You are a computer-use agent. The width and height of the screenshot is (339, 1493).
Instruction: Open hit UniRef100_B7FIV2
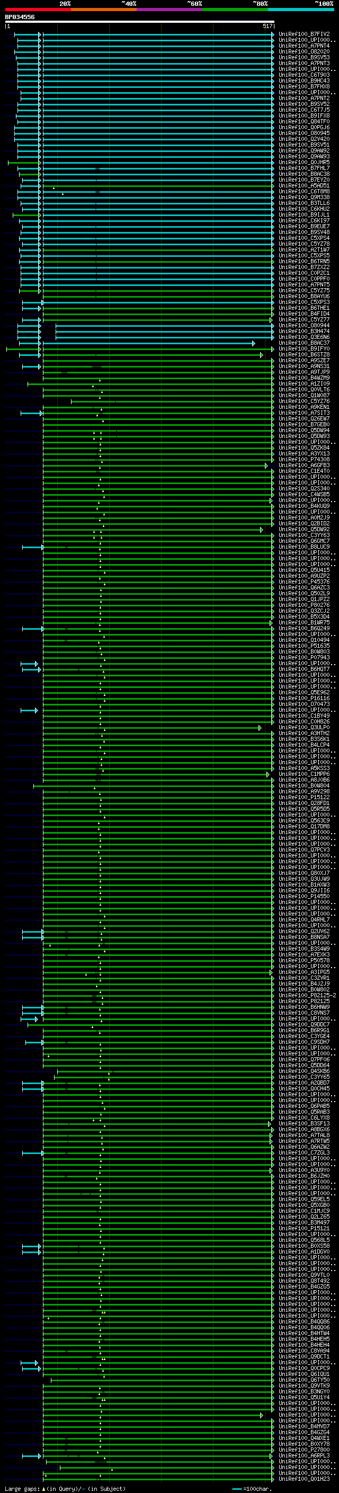pyautogui.click(x=304, y=34)
